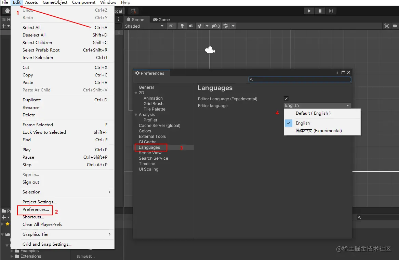Open Project panel create plus dropdown
The width and height of the screenshot is (399, 260).
click(5, 217)
